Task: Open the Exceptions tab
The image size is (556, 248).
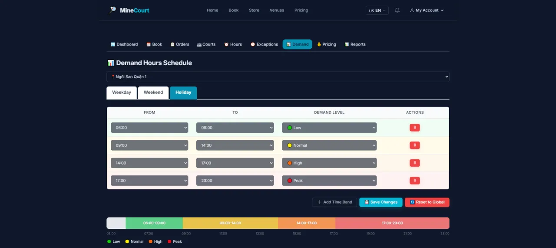Action: click(265, 44)
